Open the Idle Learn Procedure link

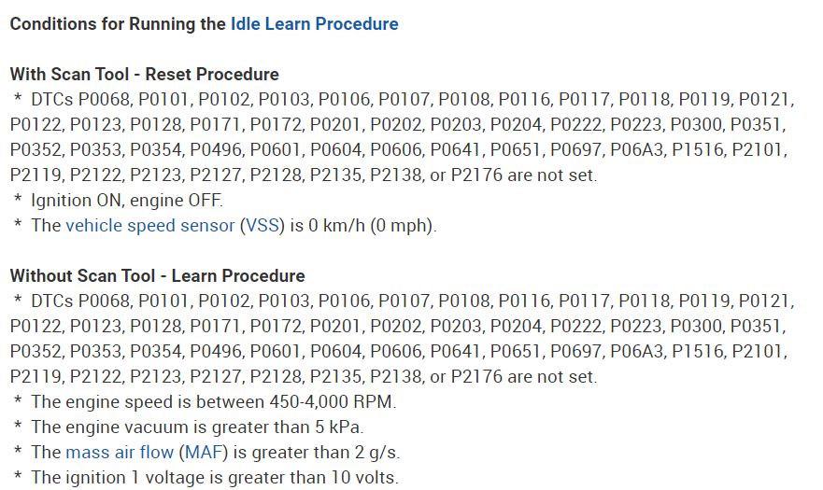click(314, 23)
